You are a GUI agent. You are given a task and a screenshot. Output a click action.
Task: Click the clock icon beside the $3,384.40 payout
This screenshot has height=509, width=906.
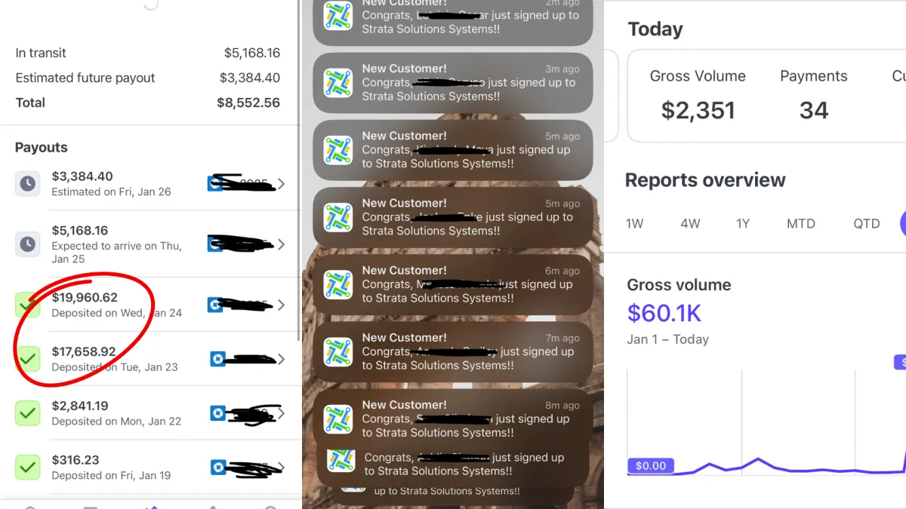click(x=28, y=183)
